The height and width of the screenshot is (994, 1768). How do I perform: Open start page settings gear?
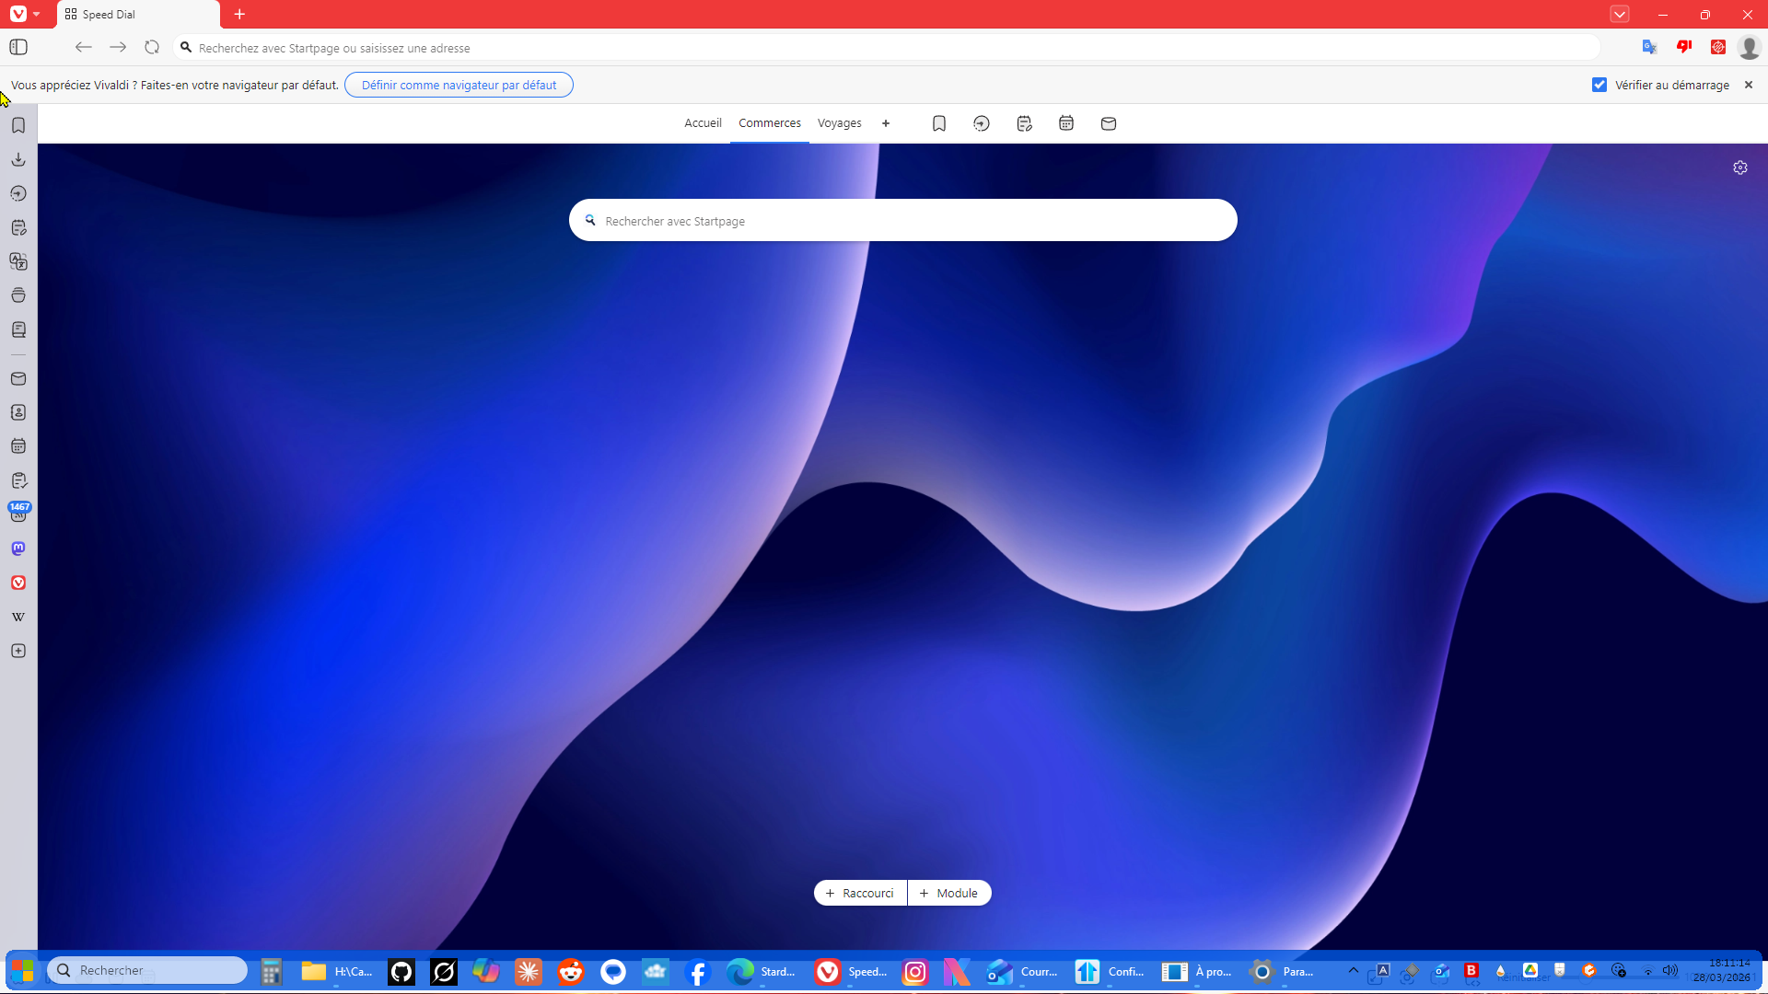tap(1739, 168)
